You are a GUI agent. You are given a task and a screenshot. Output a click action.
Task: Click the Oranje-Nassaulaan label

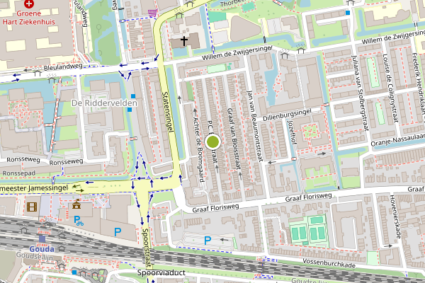tap(397, 140)
